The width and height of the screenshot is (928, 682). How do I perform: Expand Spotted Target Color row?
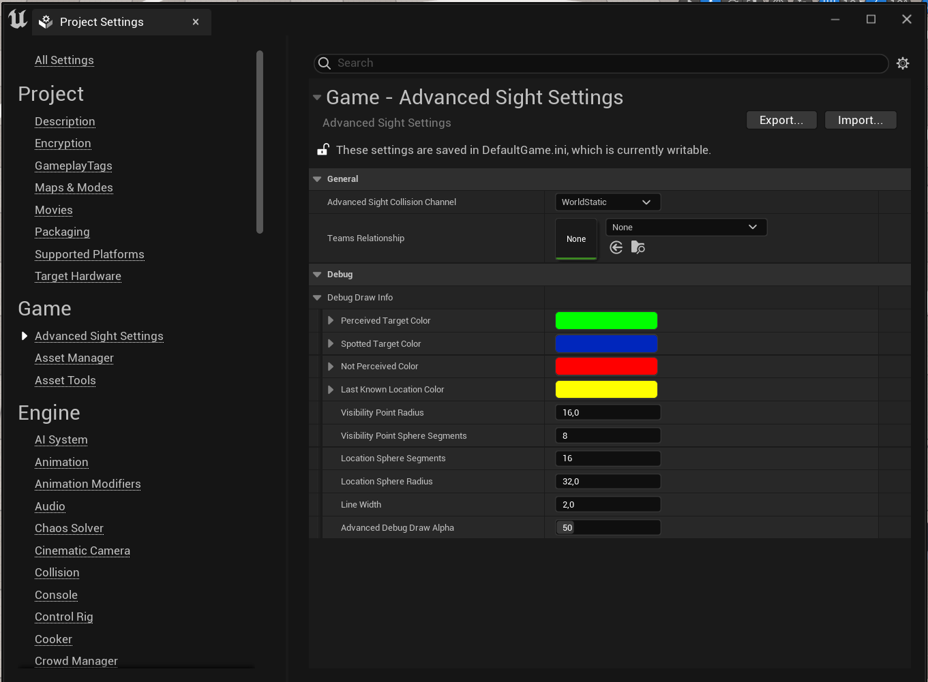(x=331, y=343)
